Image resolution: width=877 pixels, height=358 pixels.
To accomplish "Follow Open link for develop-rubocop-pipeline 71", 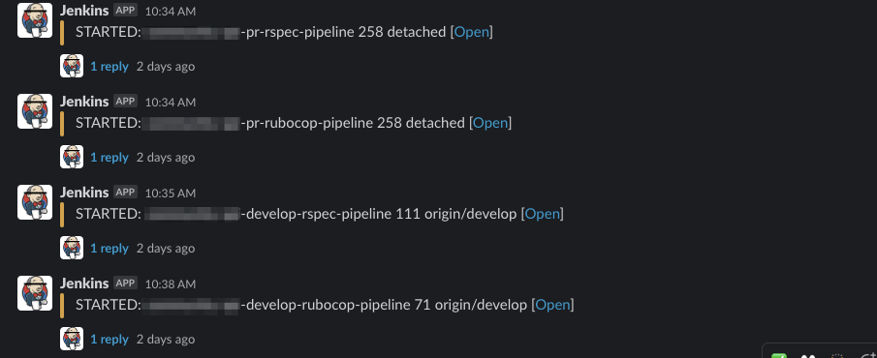I will (553, 305).
